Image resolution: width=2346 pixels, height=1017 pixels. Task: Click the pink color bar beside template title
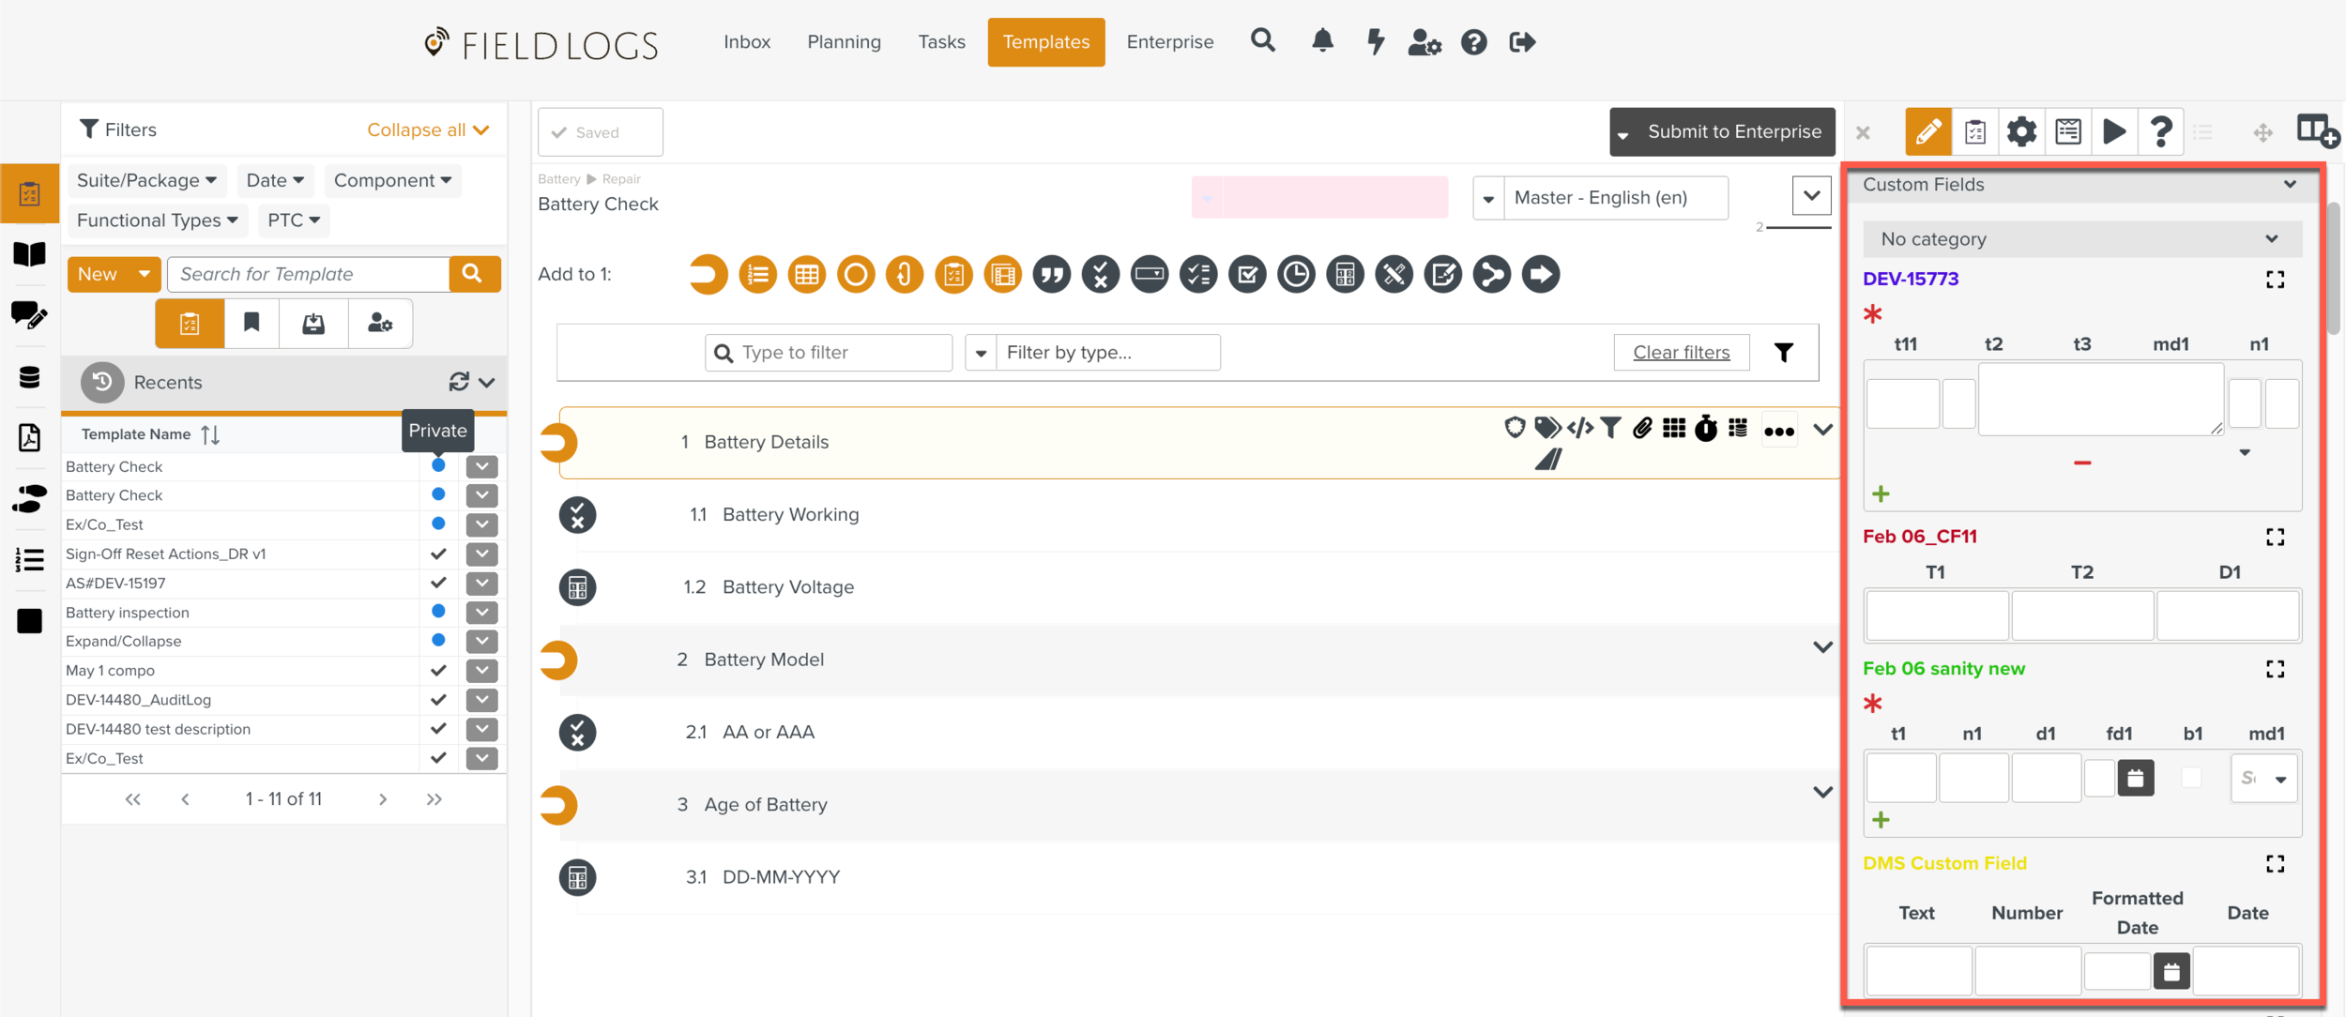point(1319,198)
